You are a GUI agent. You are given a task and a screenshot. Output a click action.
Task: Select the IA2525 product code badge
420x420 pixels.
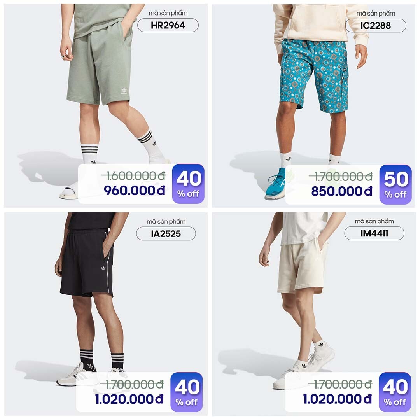166,234
